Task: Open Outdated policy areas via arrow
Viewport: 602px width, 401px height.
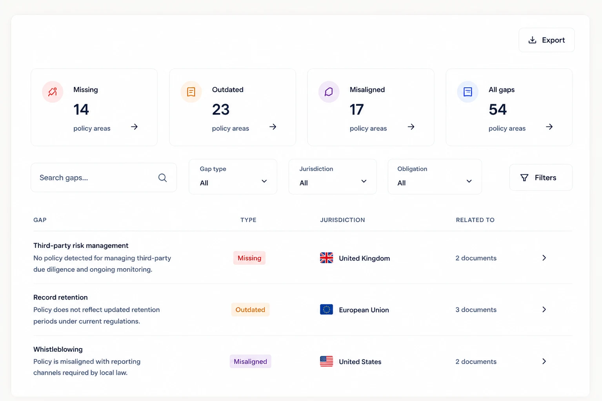Action: coord(273,127)
